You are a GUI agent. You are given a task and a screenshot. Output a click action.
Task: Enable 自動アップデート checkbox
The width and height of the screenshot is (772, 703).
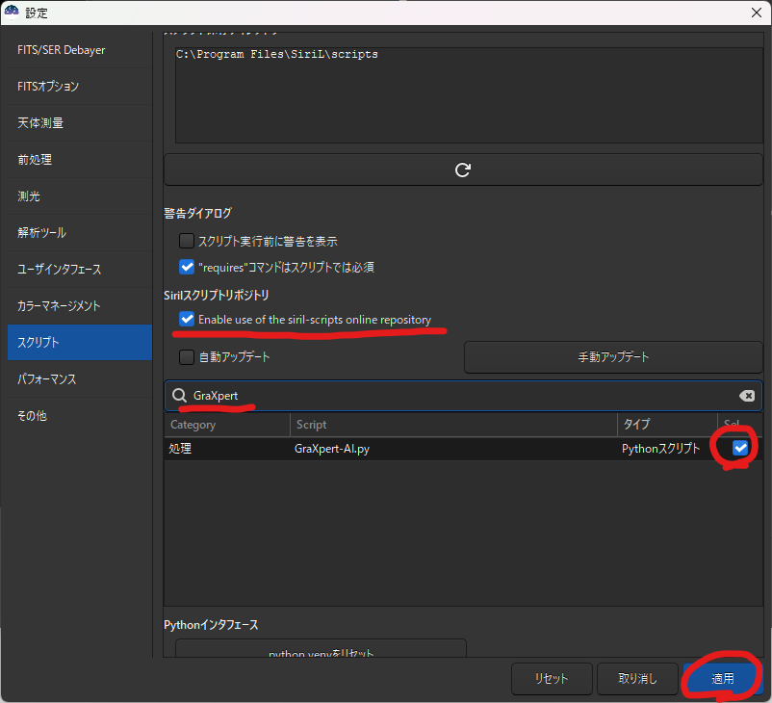[x=187, y=357]
